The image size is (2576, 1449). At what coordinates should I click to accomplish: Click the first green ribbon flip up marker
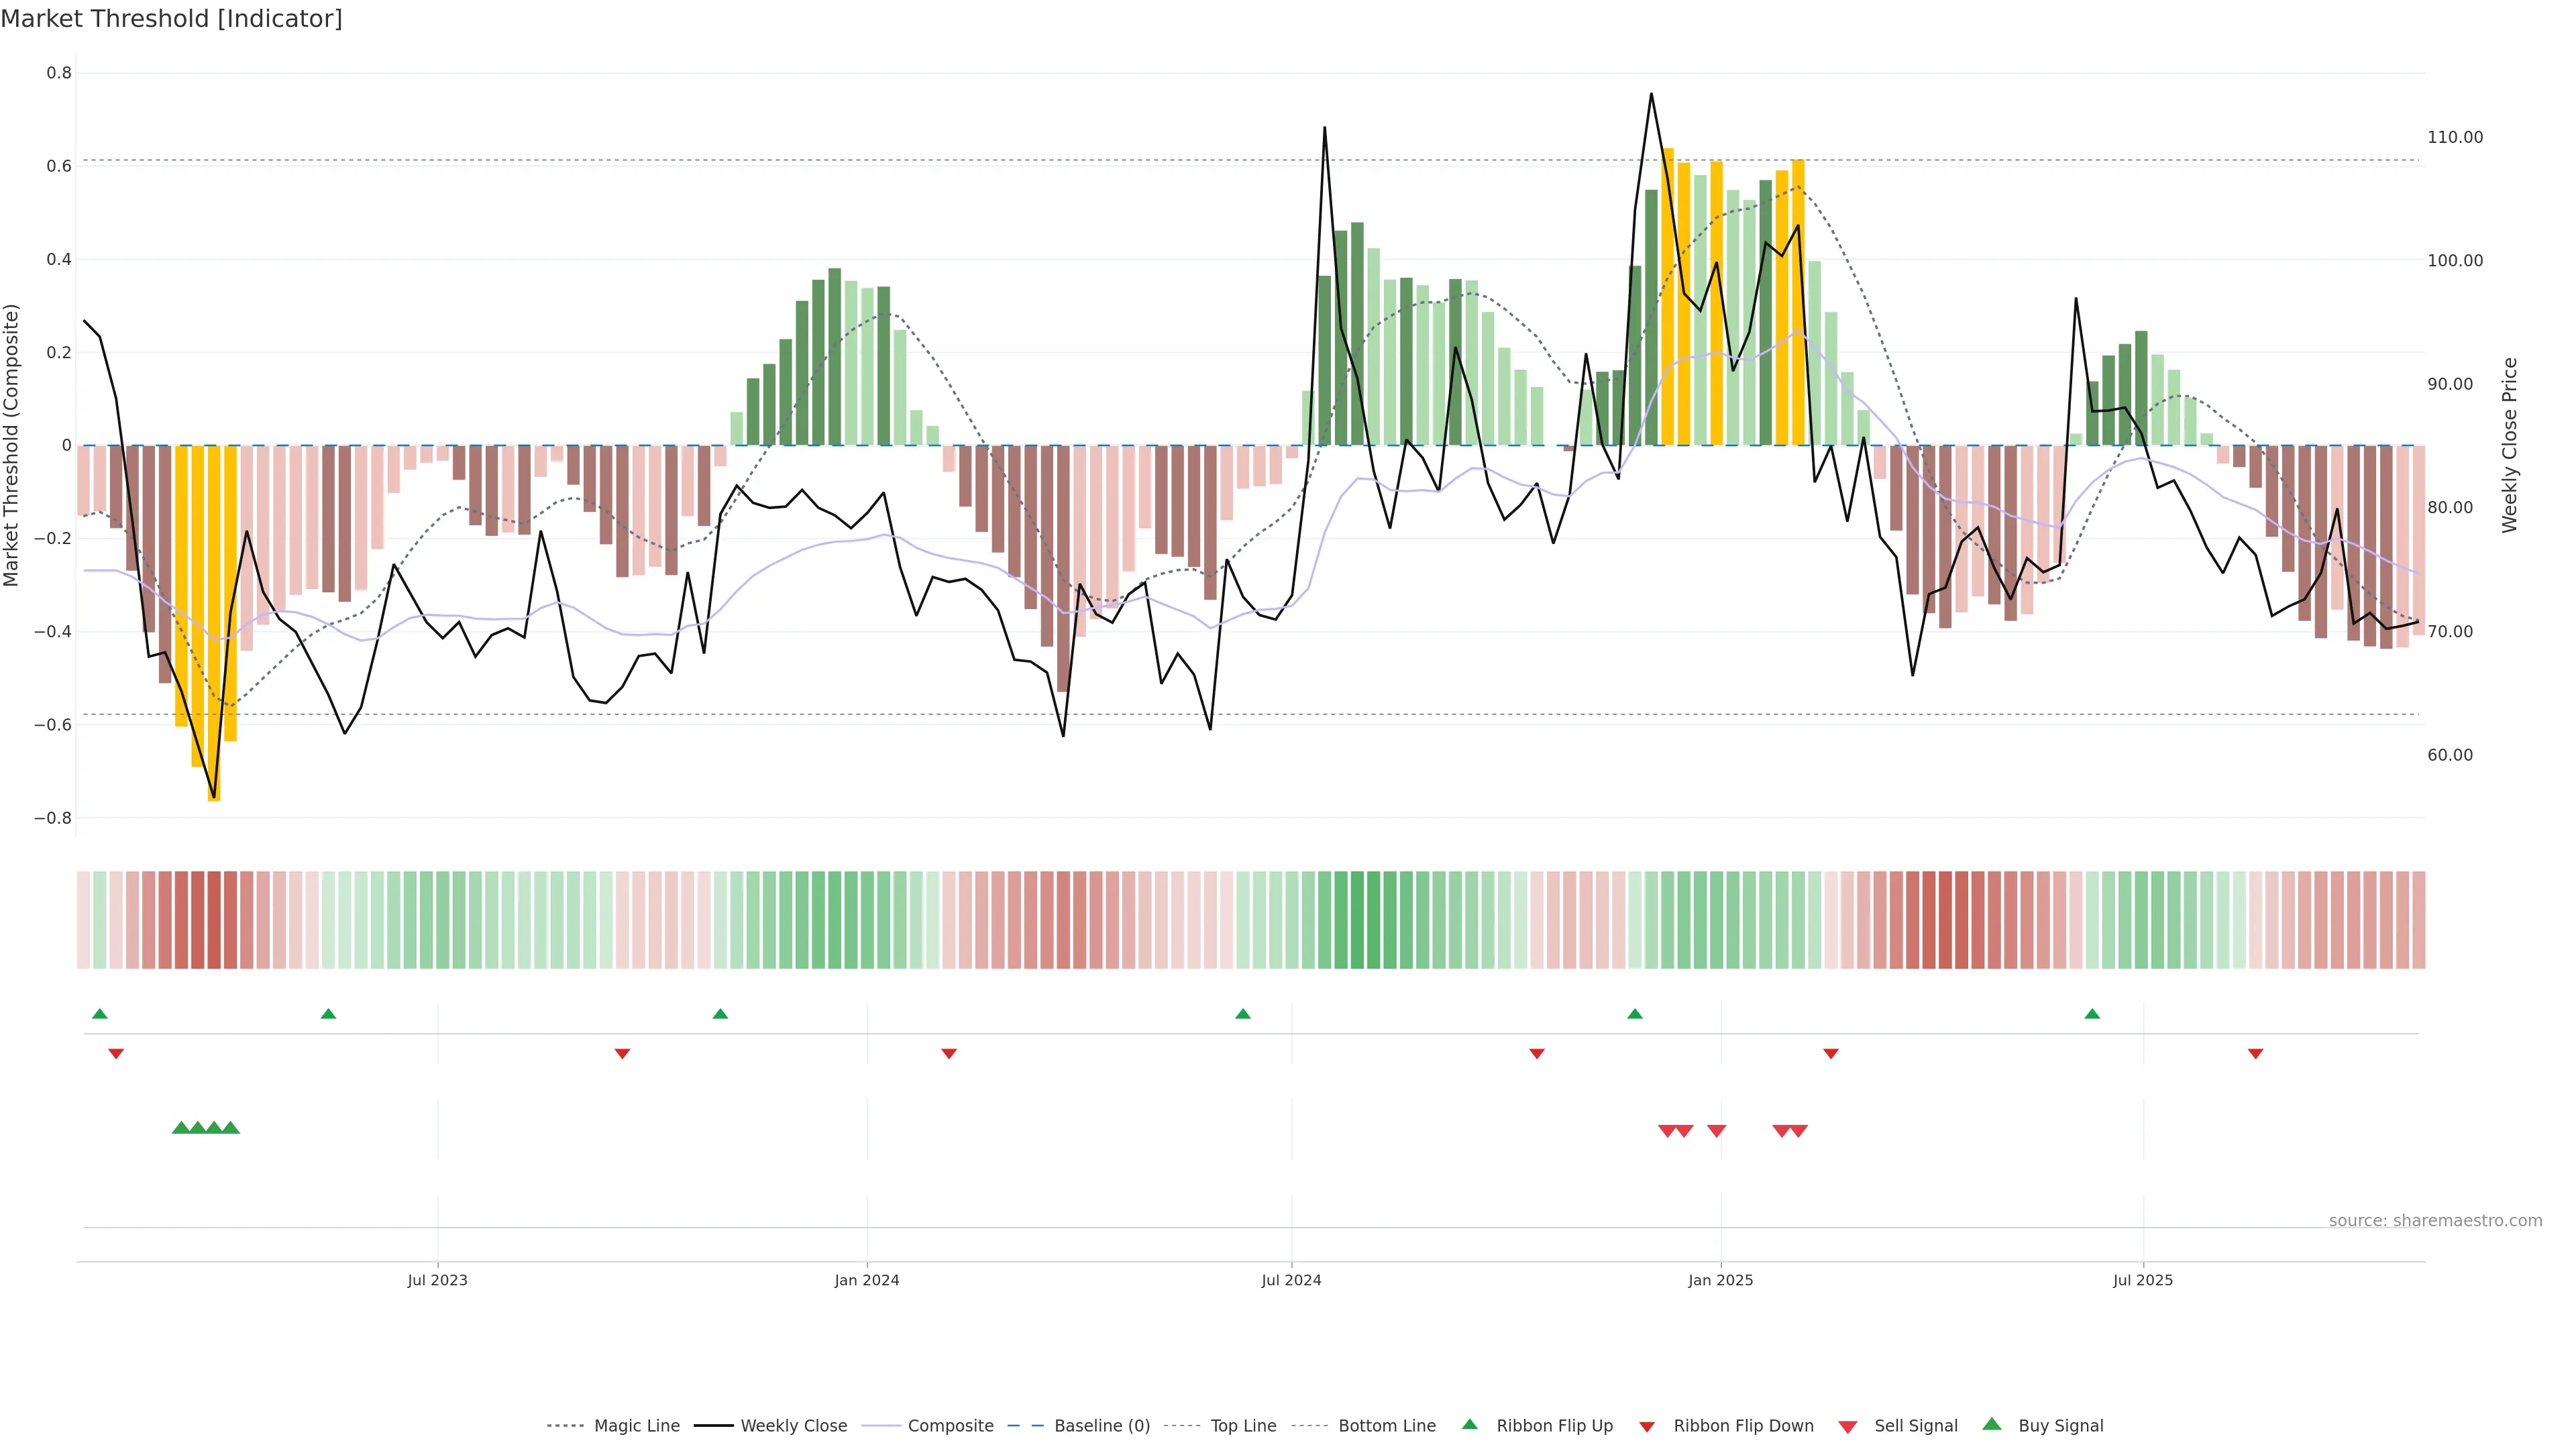[x=99, y=1014]
